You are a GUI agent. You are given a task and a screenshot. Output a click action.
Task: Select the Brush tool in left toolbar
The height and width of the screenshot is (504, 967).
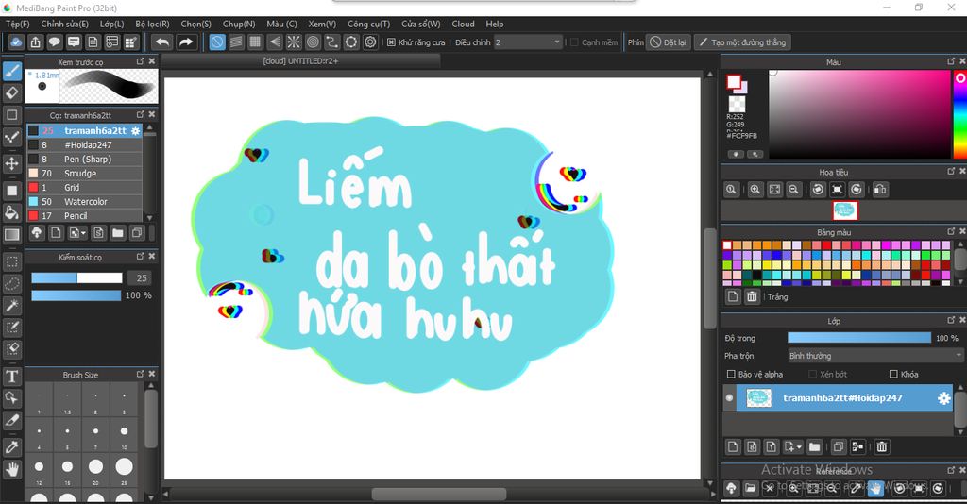click(x=11, y=72)
